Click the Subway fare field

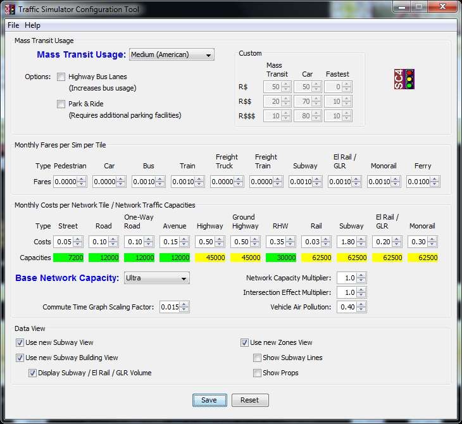301,182
